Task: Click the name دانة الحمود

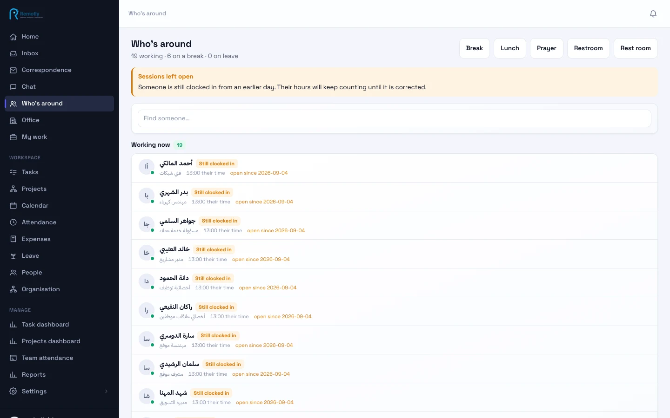Action: [174, 278]
